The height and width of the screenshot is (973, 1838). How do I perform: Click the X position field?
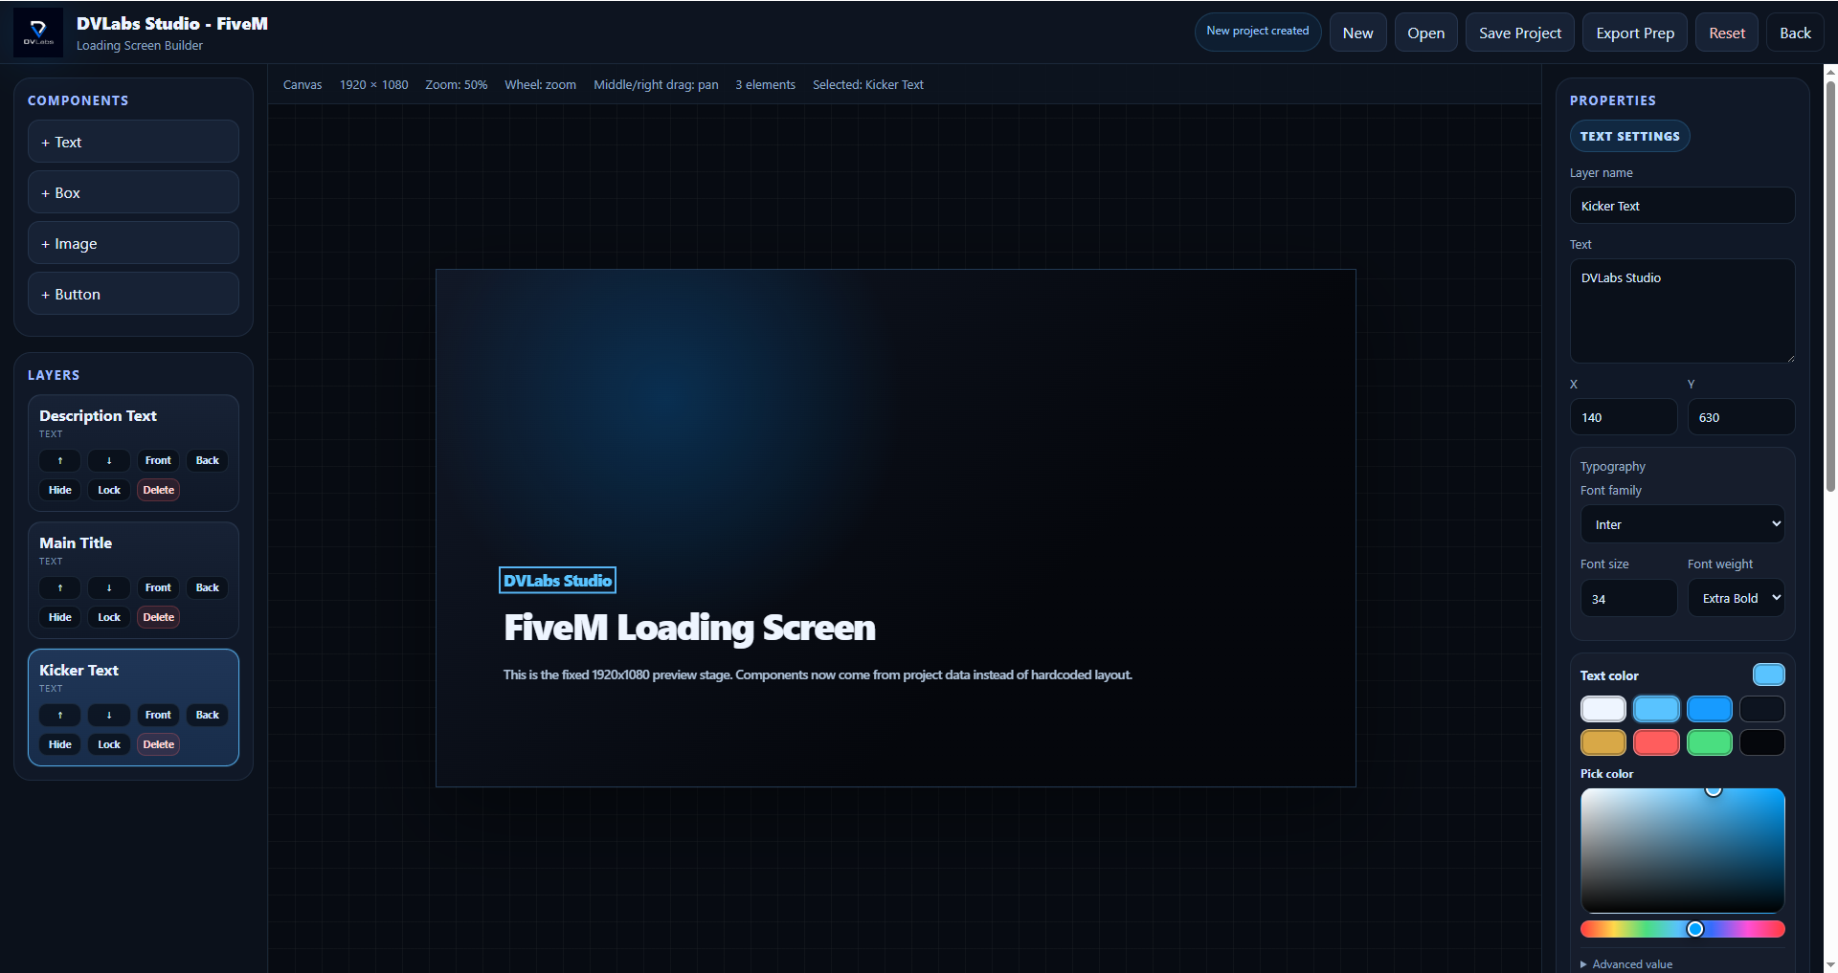click(x=1624, y=417)
